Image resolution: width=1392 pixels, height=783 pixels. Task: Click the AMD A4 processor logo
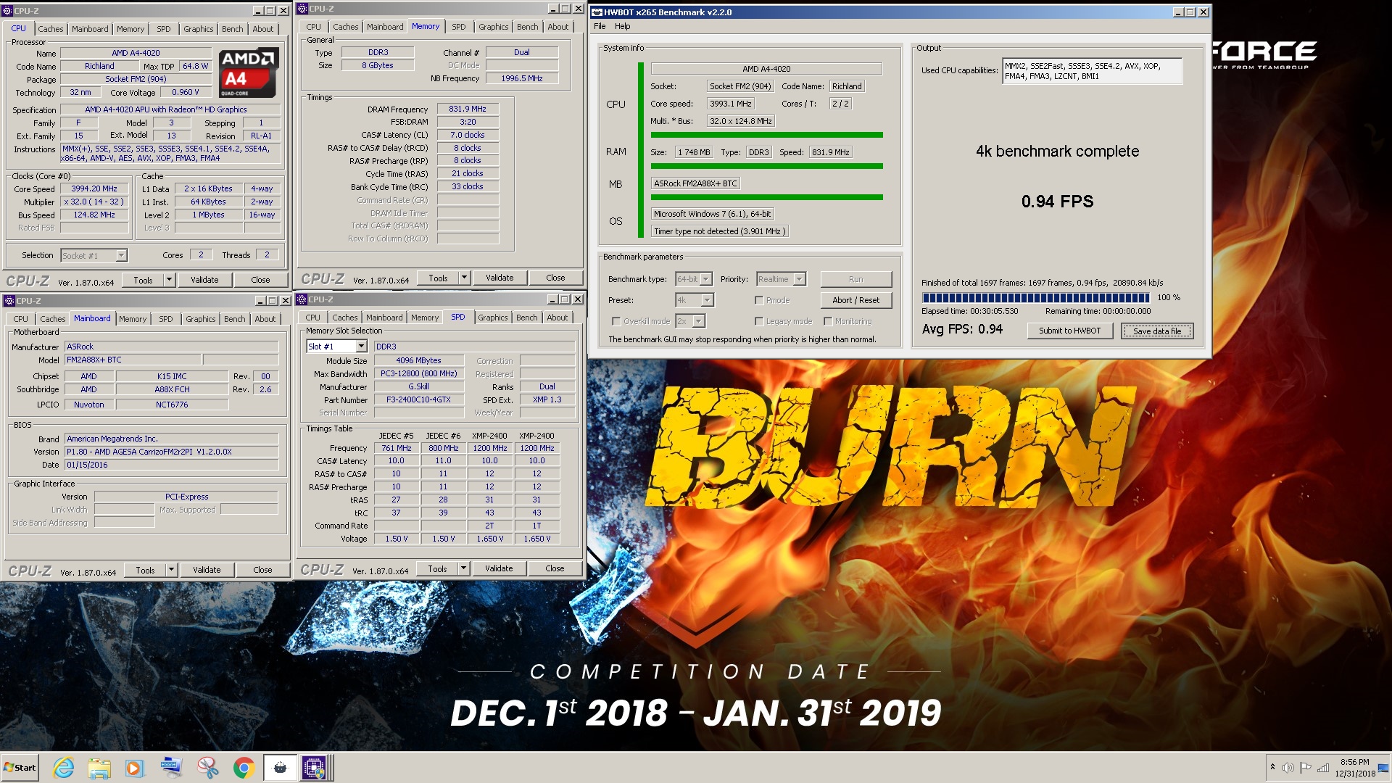coord(249,72)
